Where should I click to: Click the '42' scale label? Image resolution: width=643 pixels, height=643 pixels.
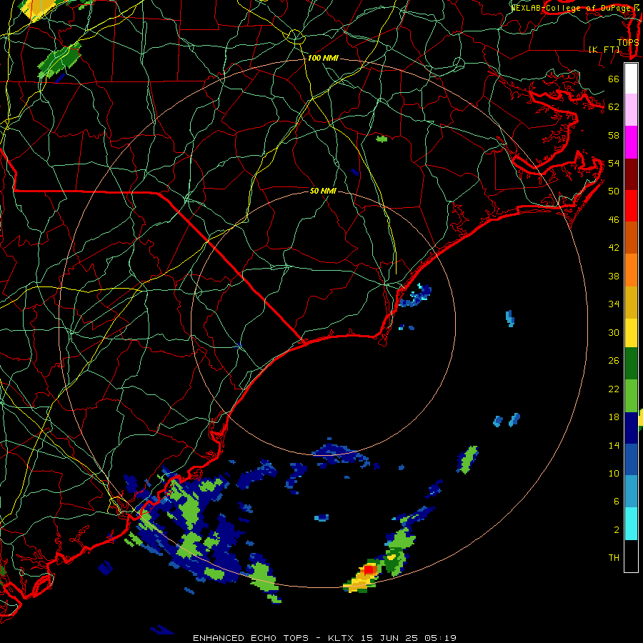coord(614,247)
